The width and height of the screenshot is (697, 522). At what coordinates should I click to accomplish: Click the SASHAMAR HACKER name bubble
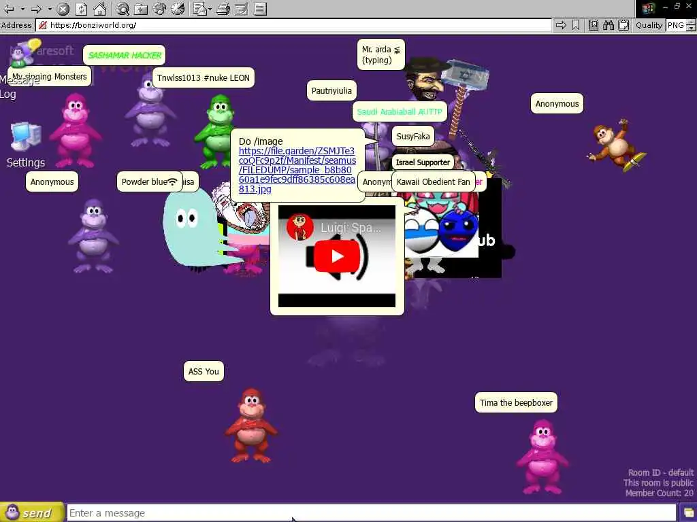124,56
